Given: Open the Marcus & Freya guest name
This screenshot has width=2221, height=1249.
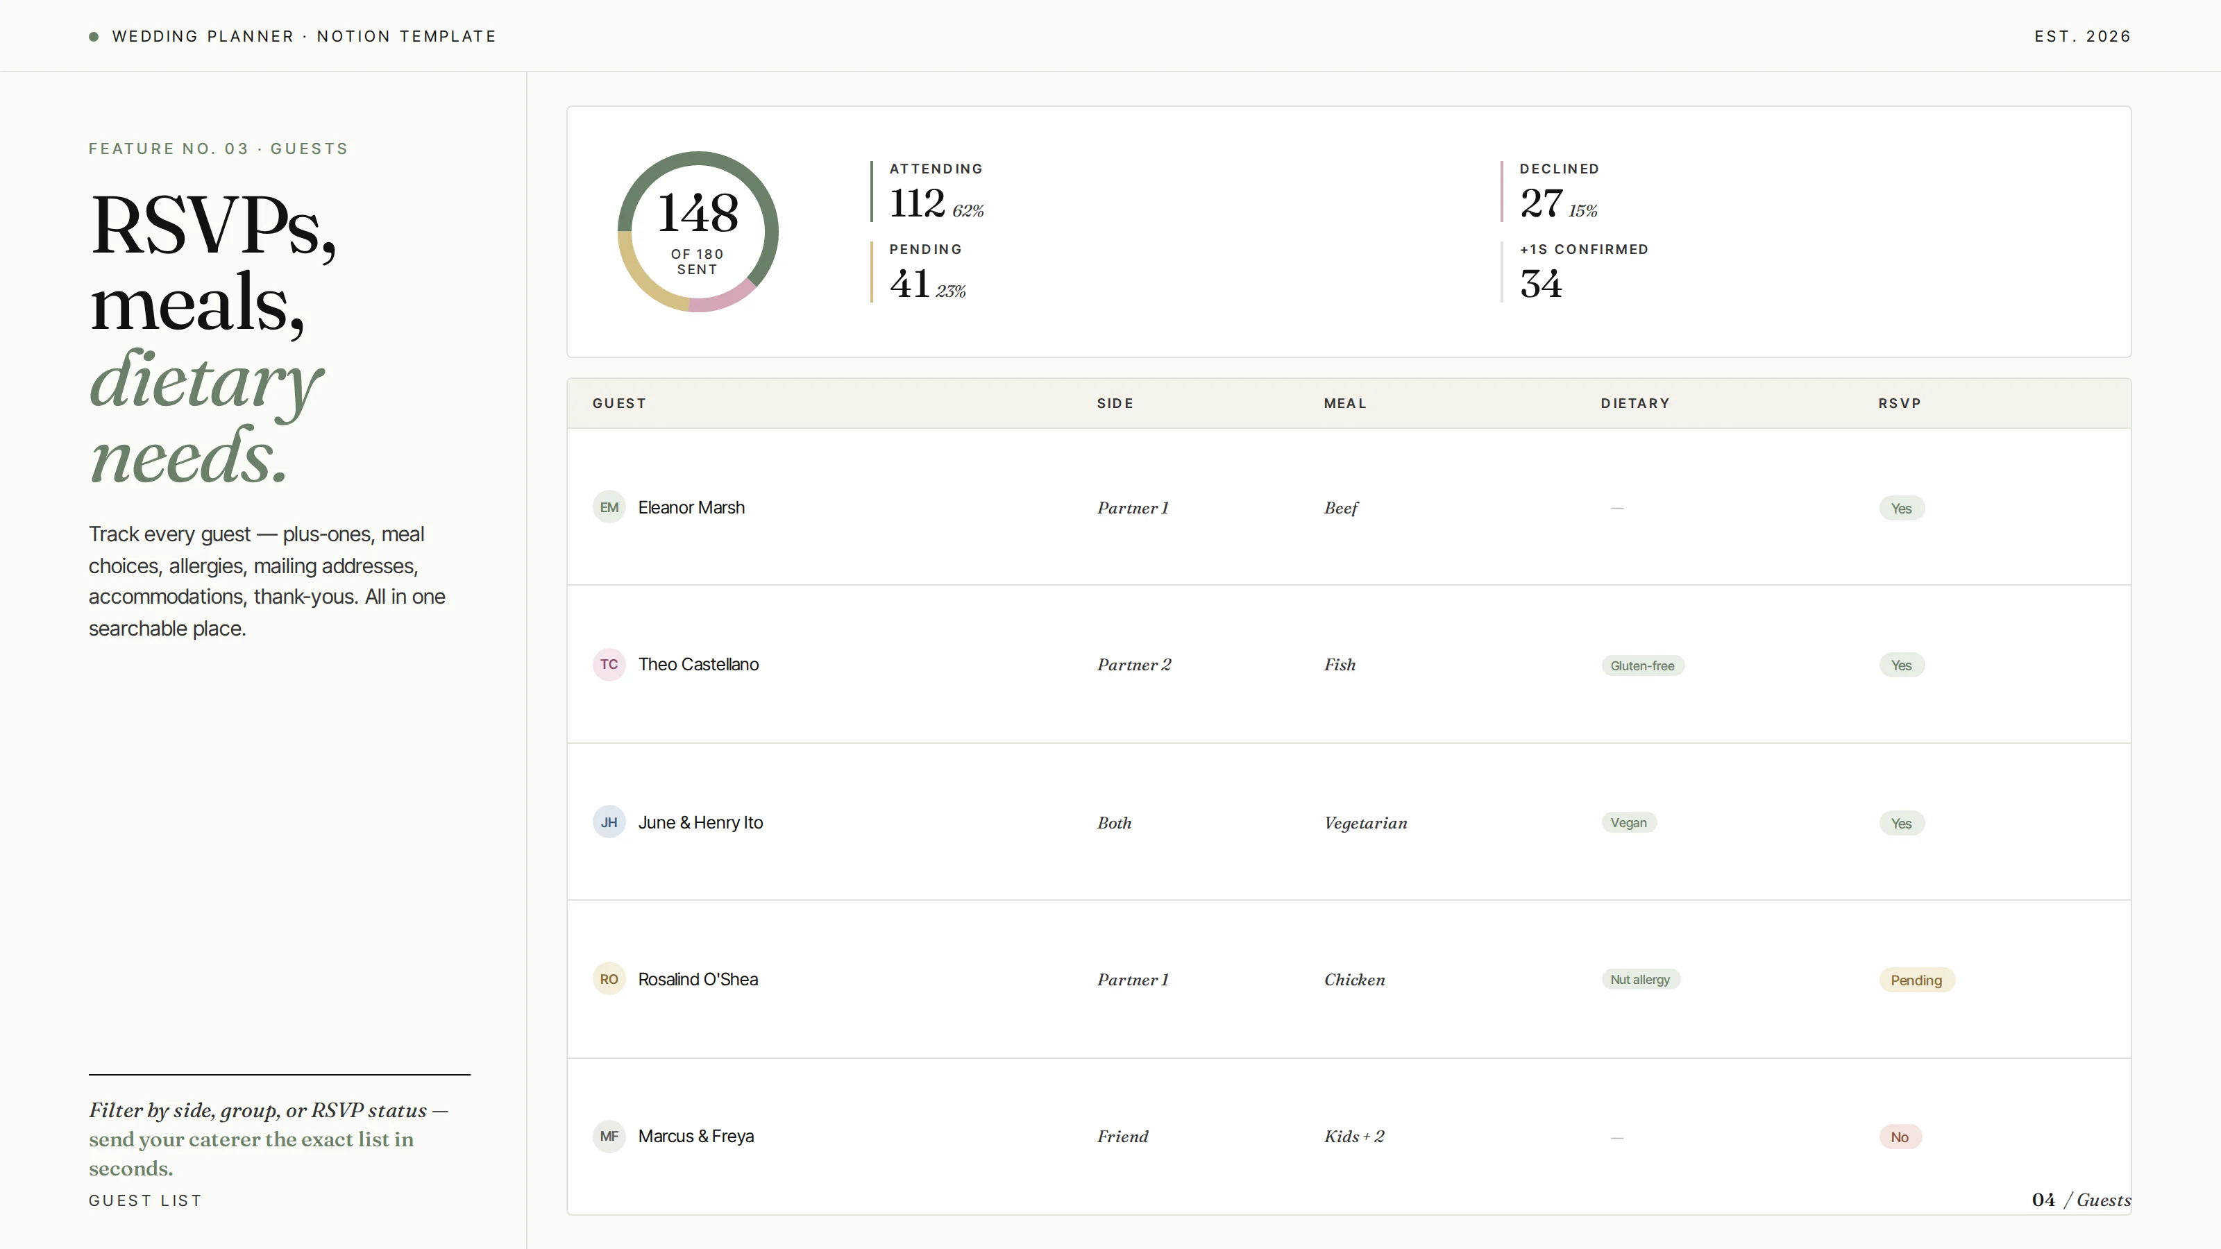Looking at the screenshot, I should click(695, 1136).
